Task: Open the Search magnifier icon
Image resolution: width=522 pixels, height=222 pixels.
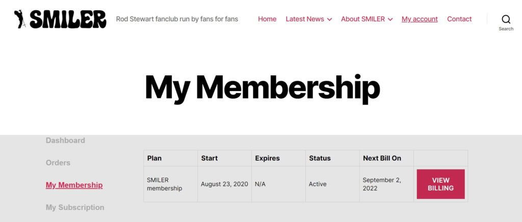Action: pyautogui.click(x=506, y=19)
